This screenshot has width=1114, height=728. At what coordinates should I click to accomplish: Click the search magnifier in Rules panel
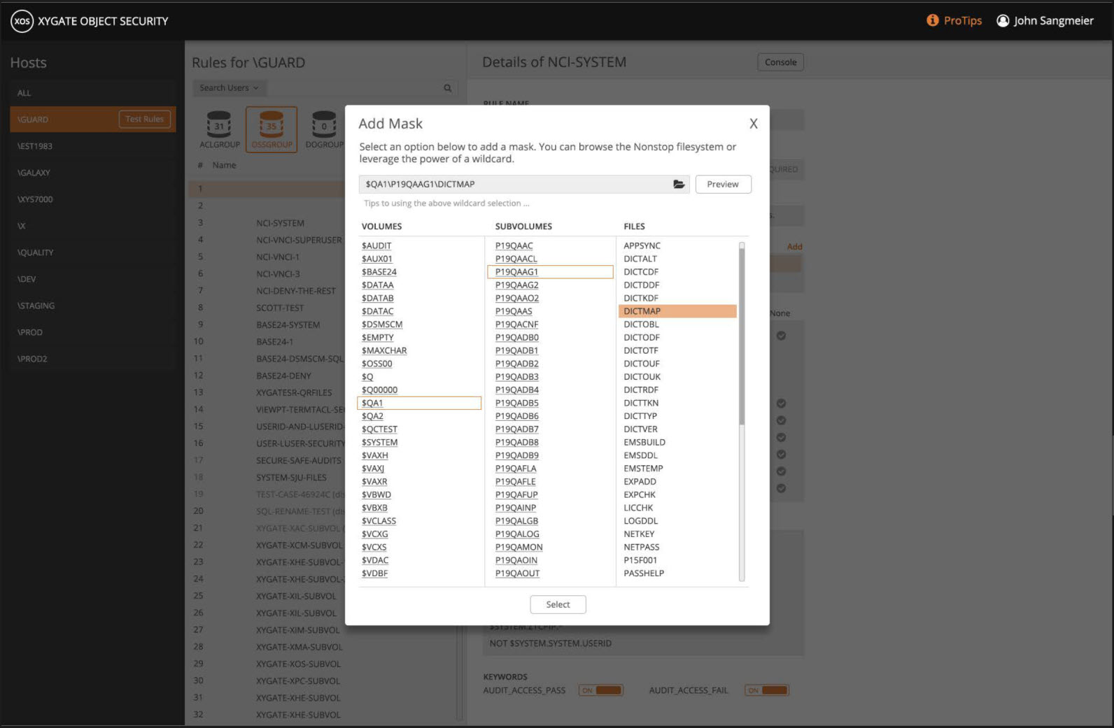point(447,88)
